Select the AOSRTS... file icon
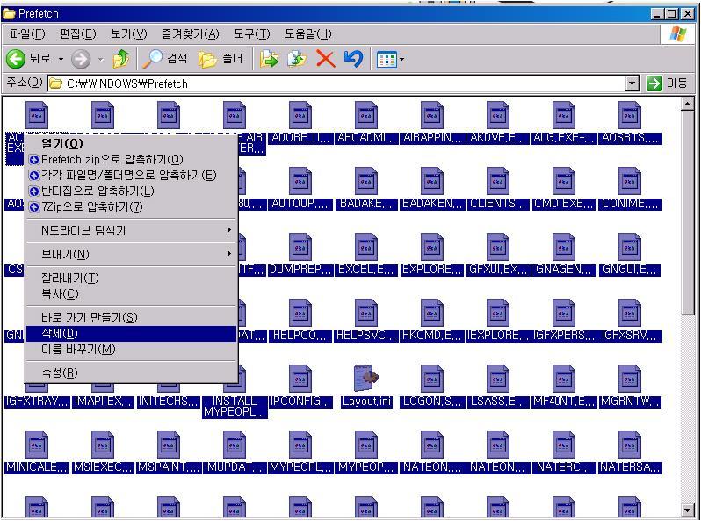701x521 pixels. click(630, 115)
